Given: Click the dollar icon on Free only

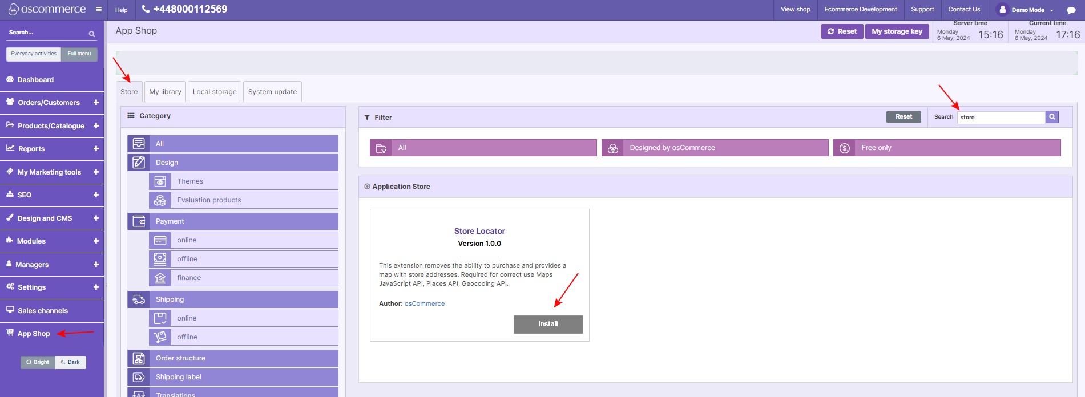Looking at the screenshot, I should point(845,148).
